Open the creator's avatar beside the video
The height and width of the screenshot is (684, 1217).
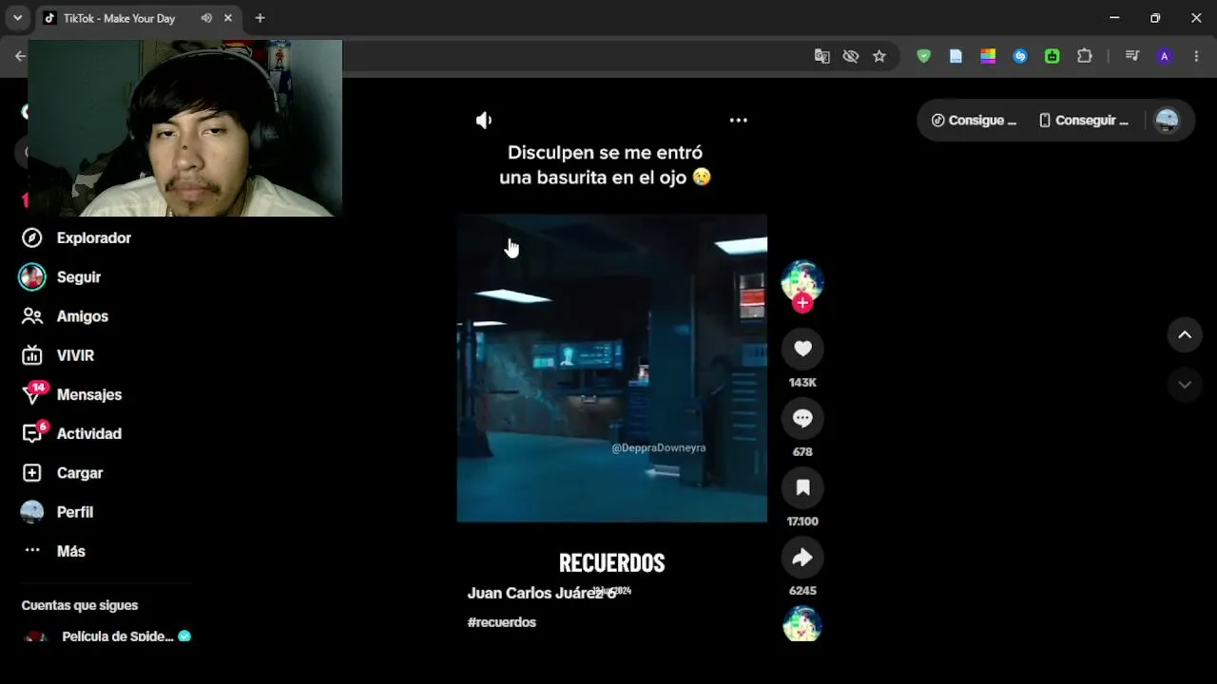coord(802,280)
